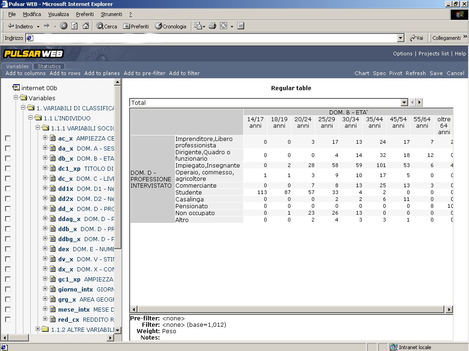Check the box for db_x variable
The image size is (469, 351).
(7, 158)
